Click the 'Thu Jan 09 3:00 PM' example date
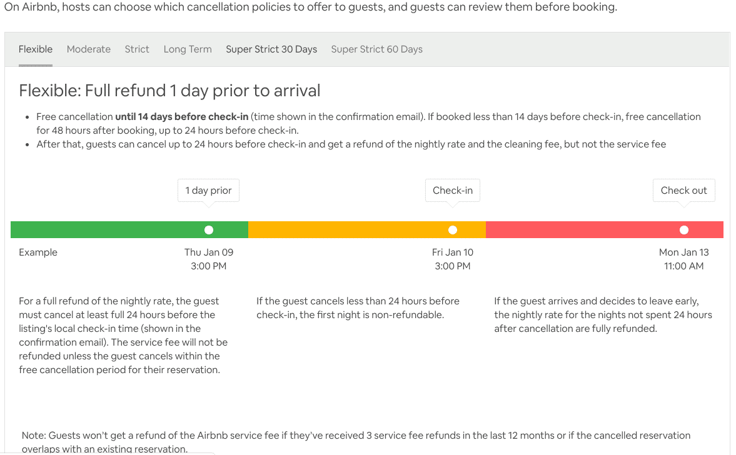736x455 pixels. pos(208,259)
